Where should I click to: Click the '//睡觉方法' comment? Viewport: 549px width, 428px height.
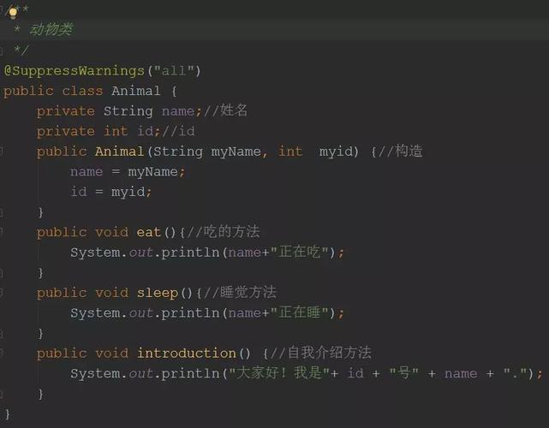tap(240, 292)
